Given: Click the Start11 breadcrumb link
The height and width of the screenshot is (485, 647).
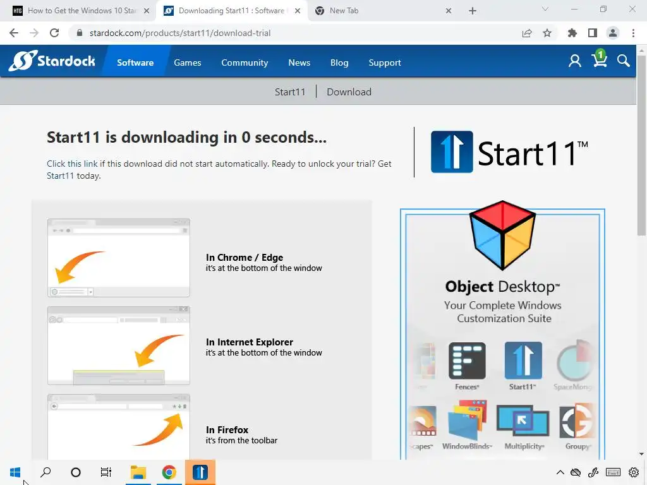Looking at the screenshot, I should pyautogui.click(x=290, y=92).
